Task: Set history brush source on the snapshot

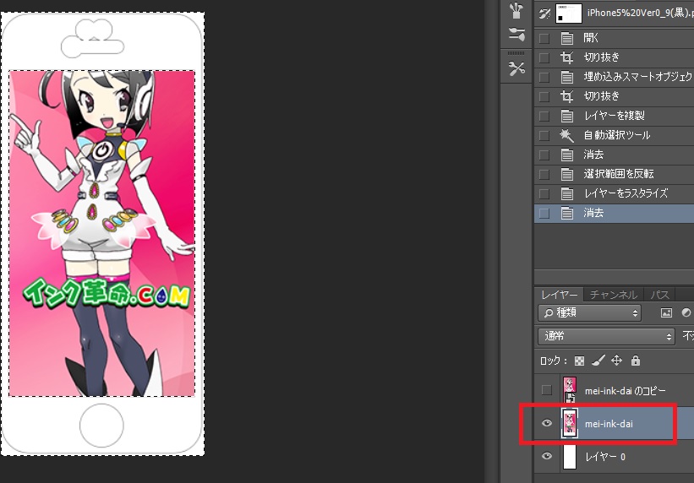Action: coord(544,14)
